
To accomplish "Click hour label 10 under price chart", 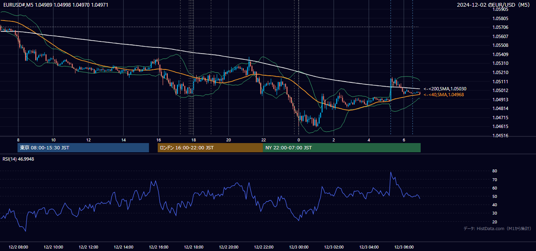I will (53, 140).
